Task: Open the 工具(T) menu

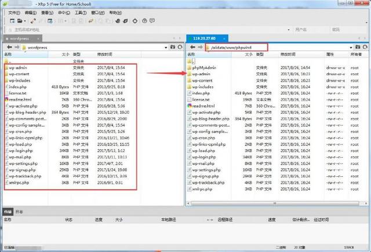Action: (81, 12)
